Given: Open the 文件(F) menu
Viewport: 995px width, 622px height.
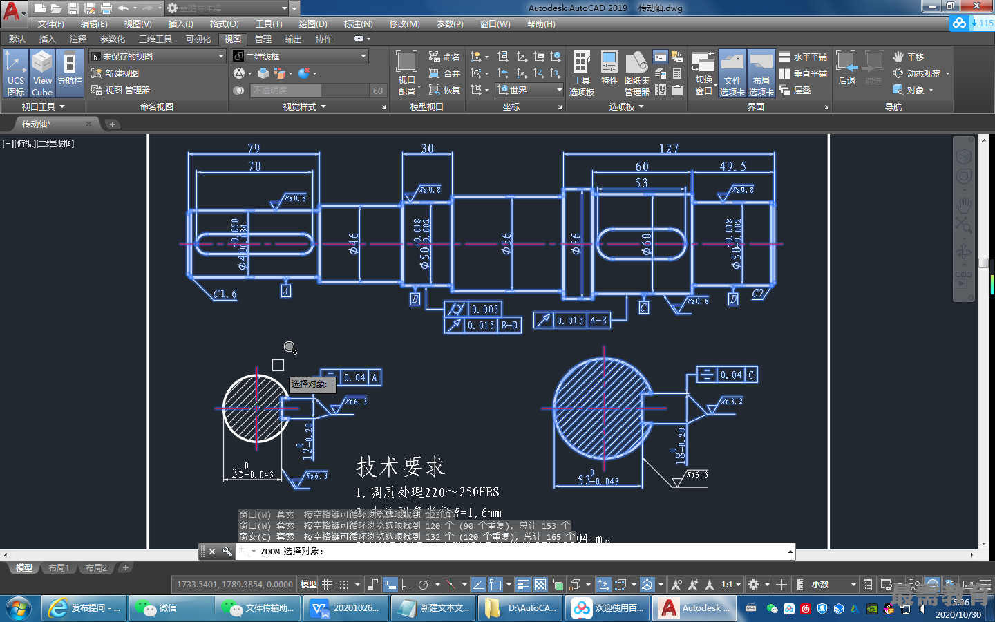Looking at the screenshot, I should [50, 24].
